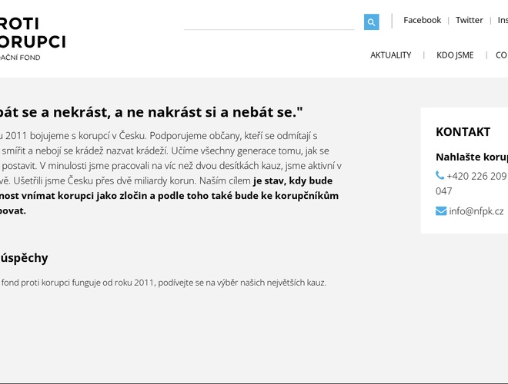Click the úspěchy section heading
This screenshot has width=508, height=384.
pyautogui.click(x=24, y=258)
